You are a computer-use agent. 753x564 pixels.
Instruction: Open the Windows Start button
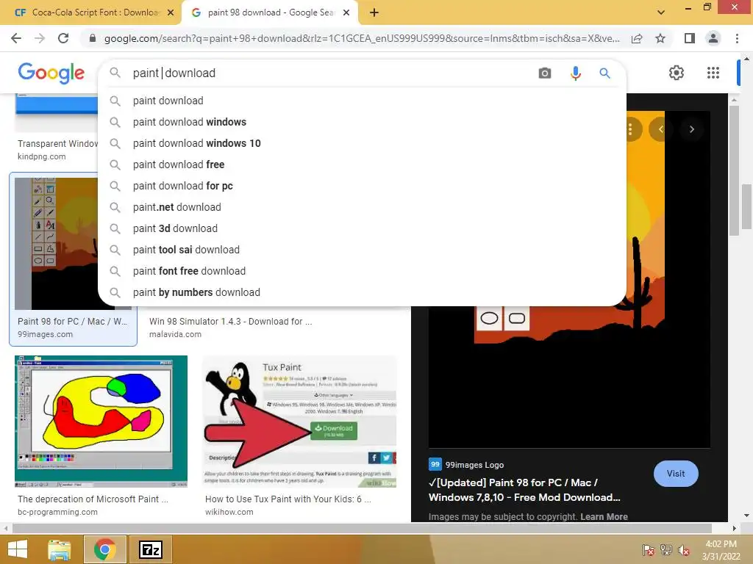pos(18,549)
